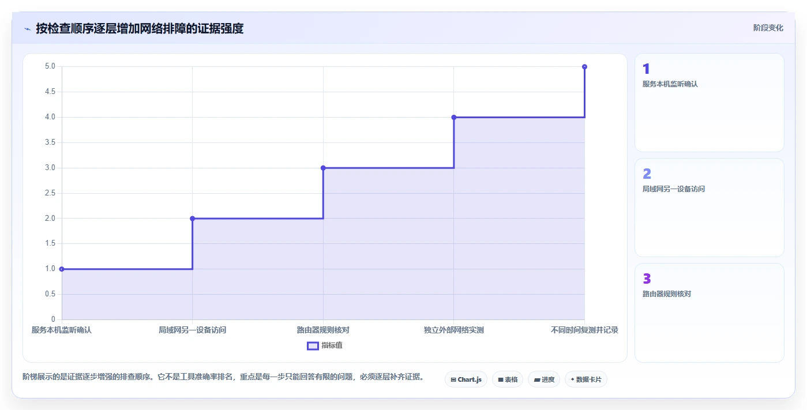
Task: Click data point at 服务本机监听确认 value 1.0
Action: click(x=62, y=269)
